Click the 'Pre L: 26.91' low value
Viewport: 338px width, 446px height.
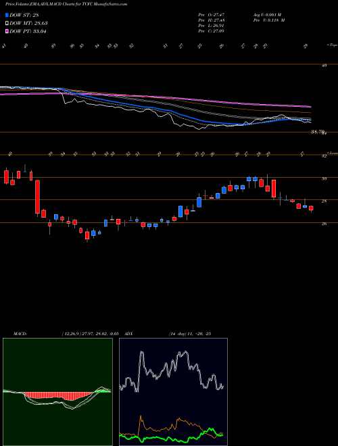211,26
